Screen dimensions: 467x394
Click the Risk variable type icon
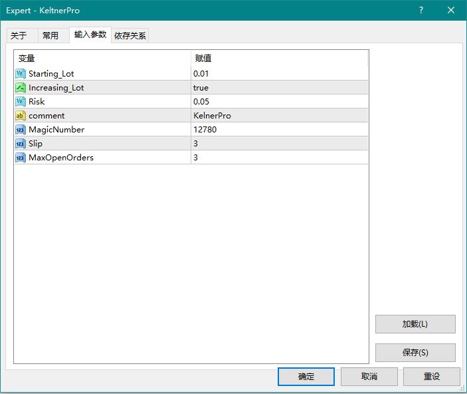point(21,102)
